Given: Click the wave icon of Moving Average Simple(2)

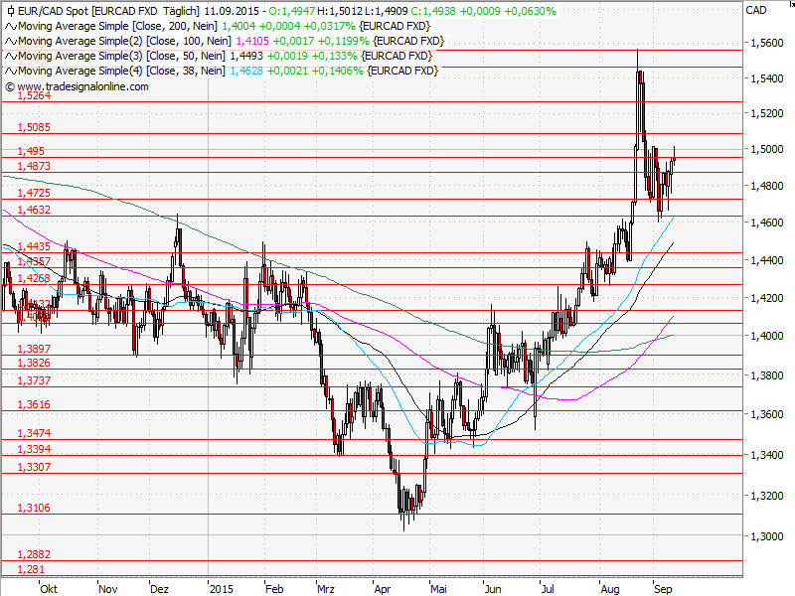Looking at the screenshot, I should click(x=10, y=42).
